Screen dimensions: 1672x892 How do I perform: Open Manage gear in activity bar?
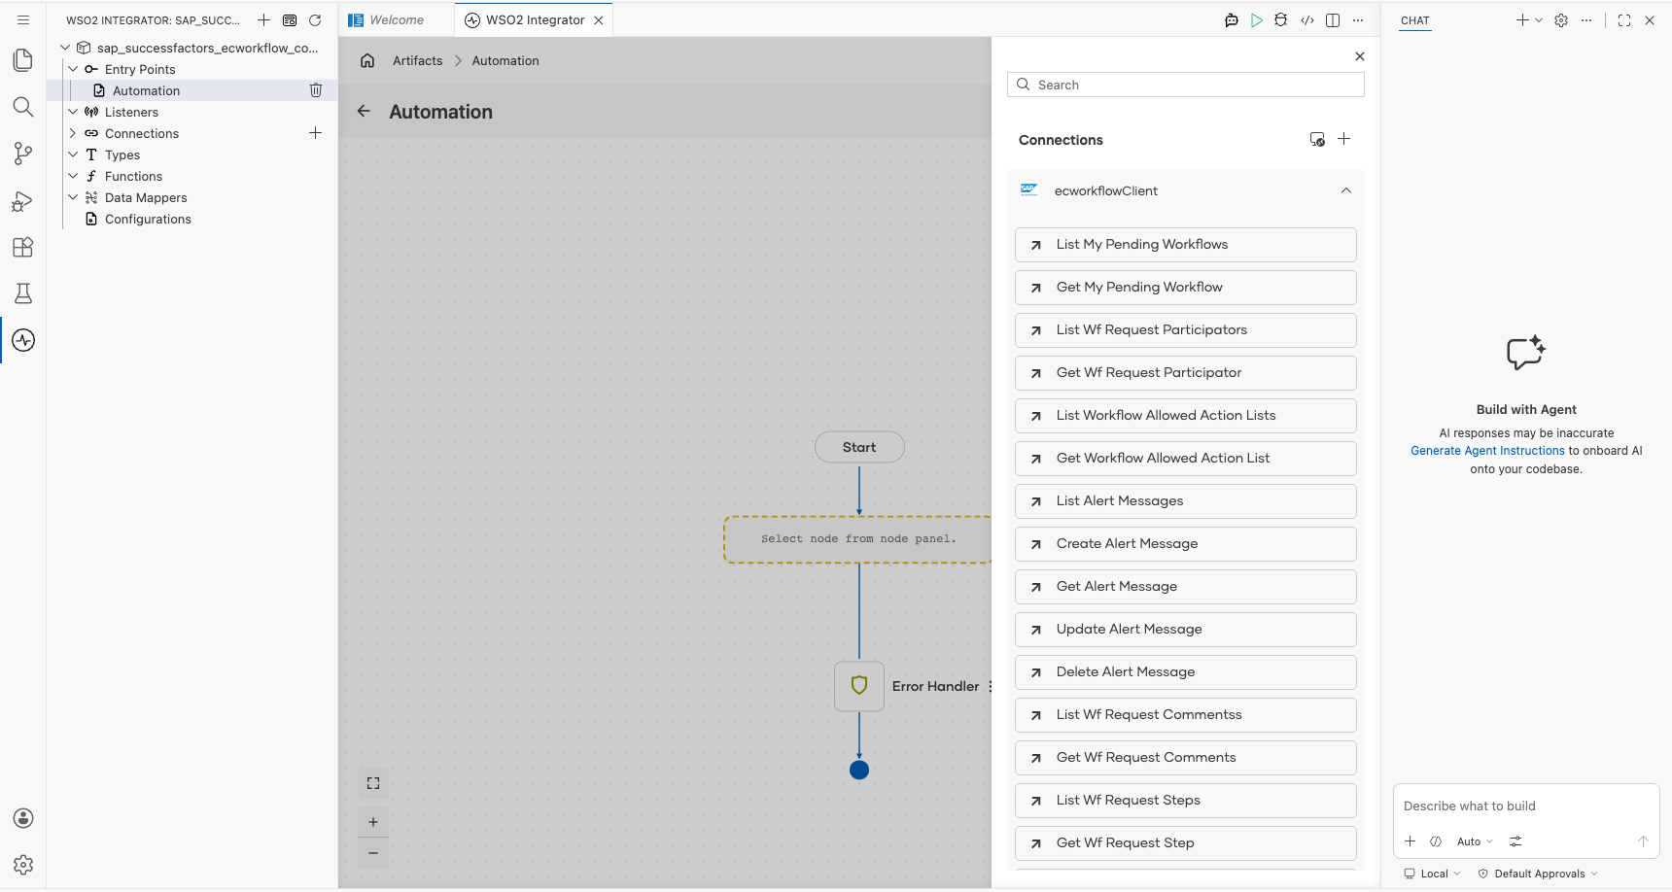coord(23,865)
